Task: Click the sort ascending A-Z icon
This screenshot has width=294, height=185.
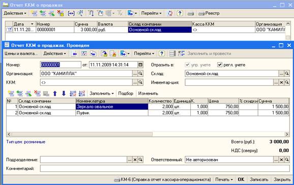Action: [x=73, y=93]
